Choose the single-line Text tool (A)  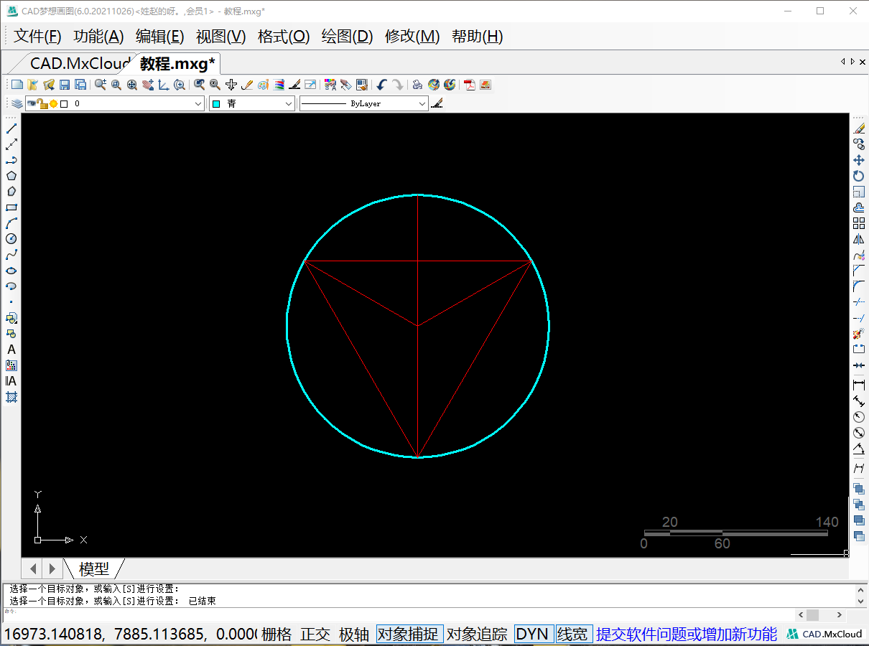[11, 350]
